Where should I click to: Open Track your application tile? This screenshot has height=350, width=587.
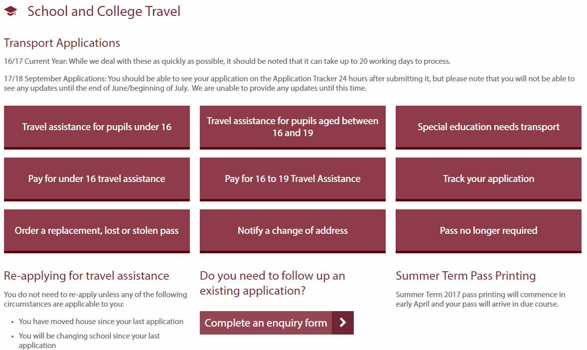tap(488, 179)
